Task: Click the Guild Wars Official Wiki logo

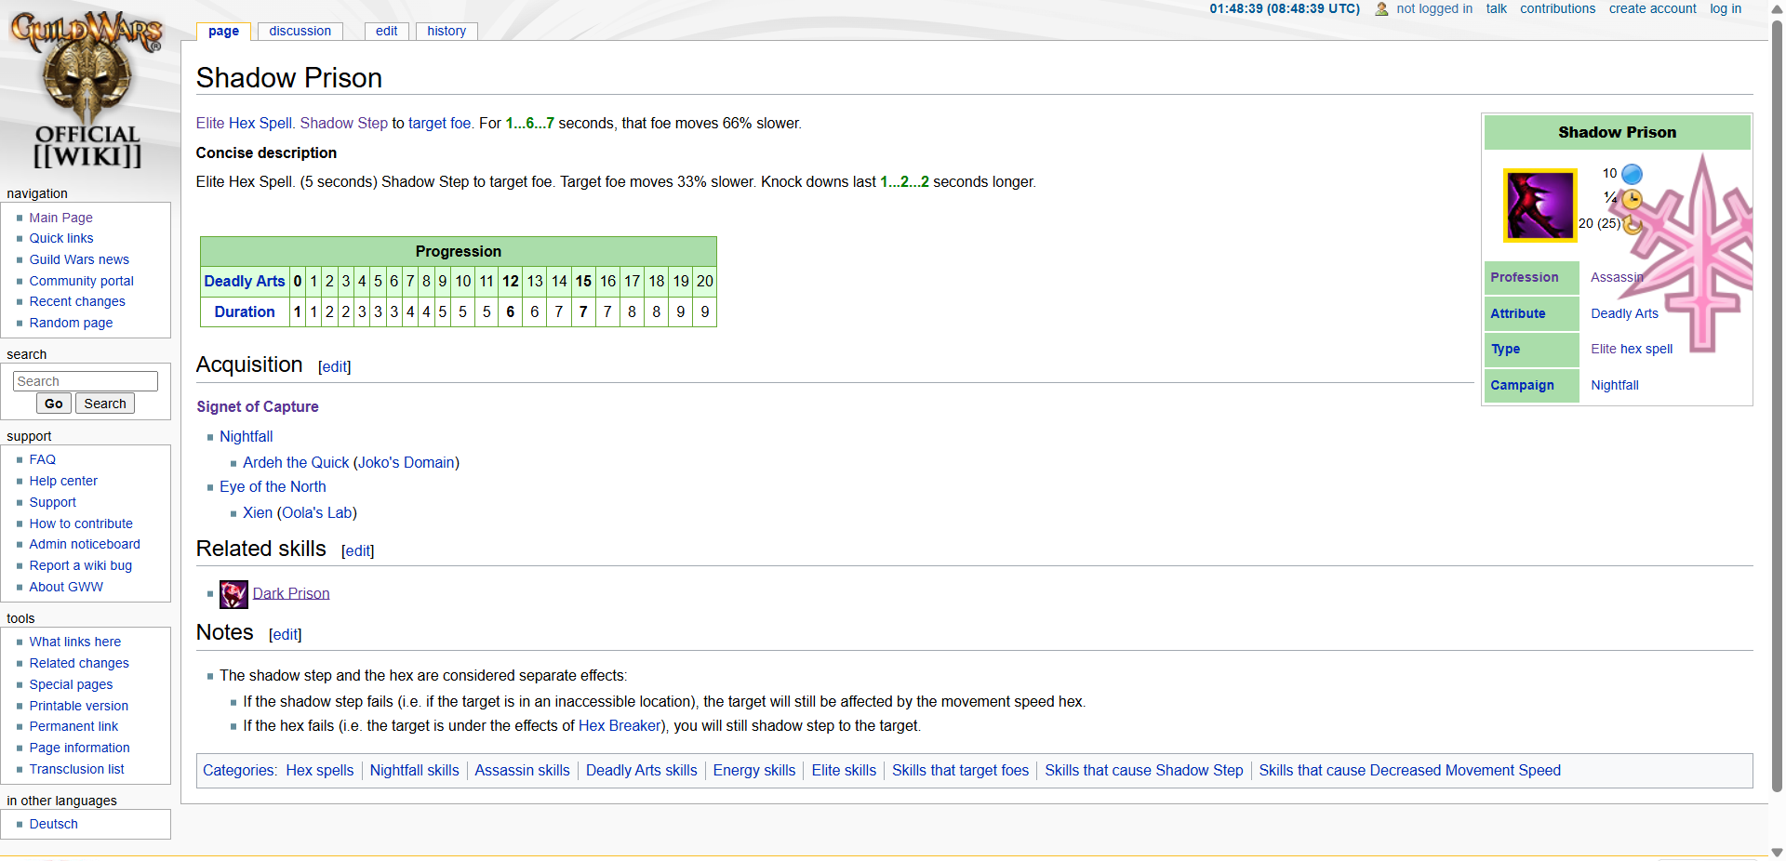Action: [87, 90]
